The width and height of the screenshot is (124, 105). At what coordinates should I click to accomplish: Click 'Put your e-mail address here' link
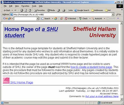[102, 96]
